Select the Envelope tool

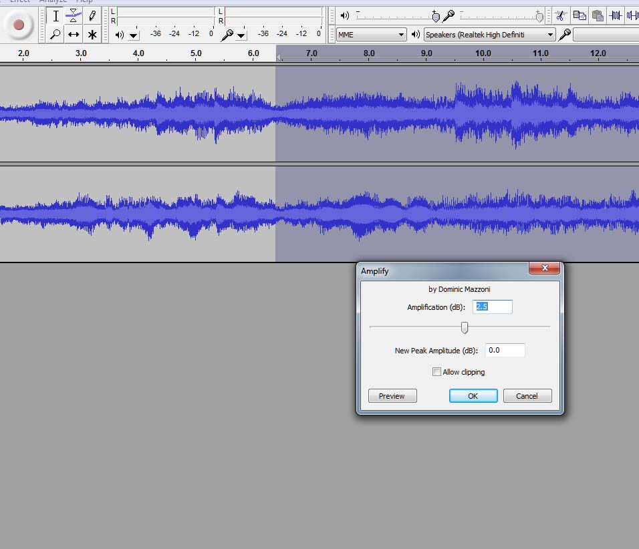click(x=74, y=15)
